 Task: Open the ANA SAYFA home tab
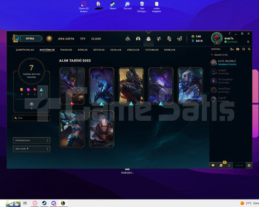[x=66, y=39]
